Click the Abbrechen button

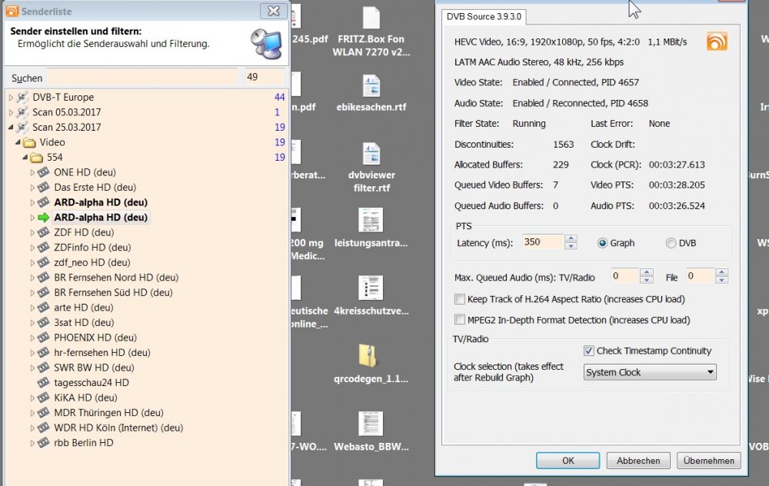[x=638, y=461]
